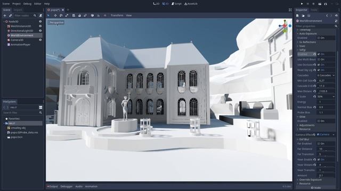Collapse the res:// folder tree
The image size is (341, 191).
pyautogui.click(x=4, y=123)
